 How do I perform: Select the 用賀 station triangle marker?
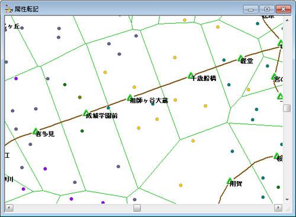coord(230,181)
